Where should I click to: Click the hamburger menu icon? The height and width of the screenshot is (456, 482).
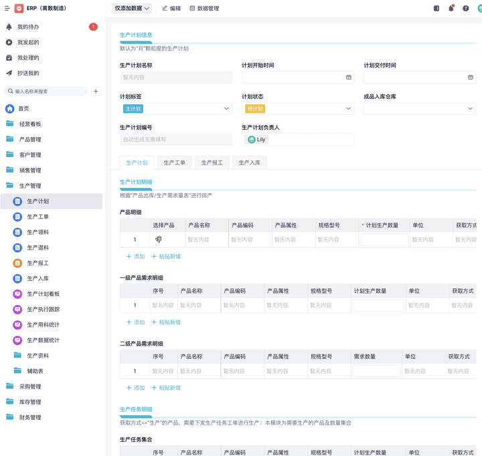[7, 9]
